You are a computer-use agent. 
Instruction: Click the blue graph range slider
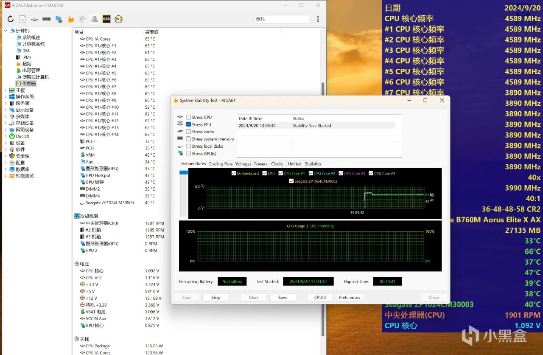pos(183,172)
